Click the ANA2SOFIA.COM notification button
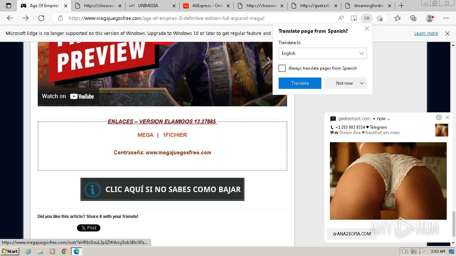The width and height of the screenshot is (456, 256). pos(352,234)
